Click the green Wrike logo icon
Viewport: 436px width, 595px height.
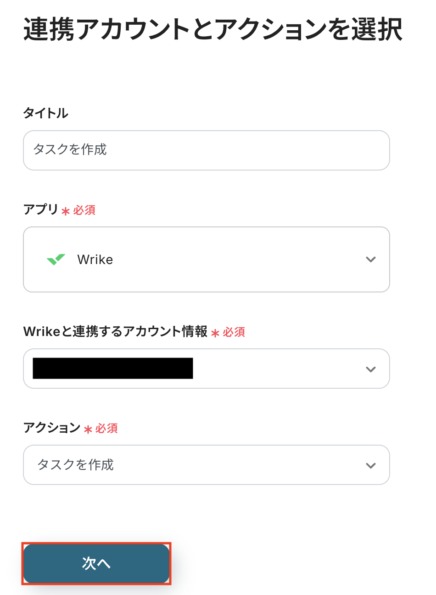[x=56, y=259]
